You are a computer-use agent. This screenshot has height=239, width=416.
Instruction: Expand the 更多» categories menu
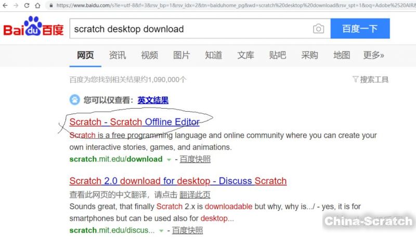(373, 55)
